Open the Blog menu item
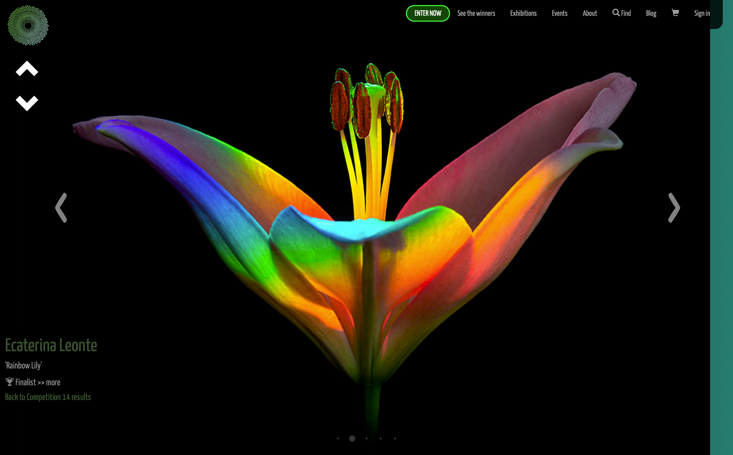The image size is (733, 455). click(651, 13)
